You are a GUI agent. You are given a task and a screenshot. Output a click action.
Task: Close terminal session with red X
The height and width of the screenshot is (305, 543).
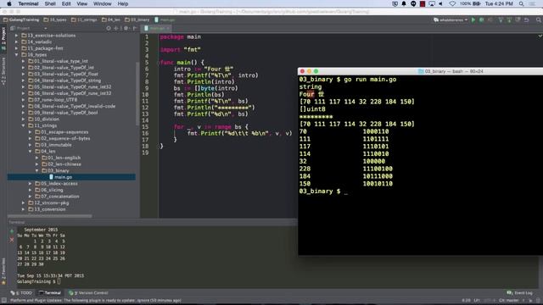12,239
